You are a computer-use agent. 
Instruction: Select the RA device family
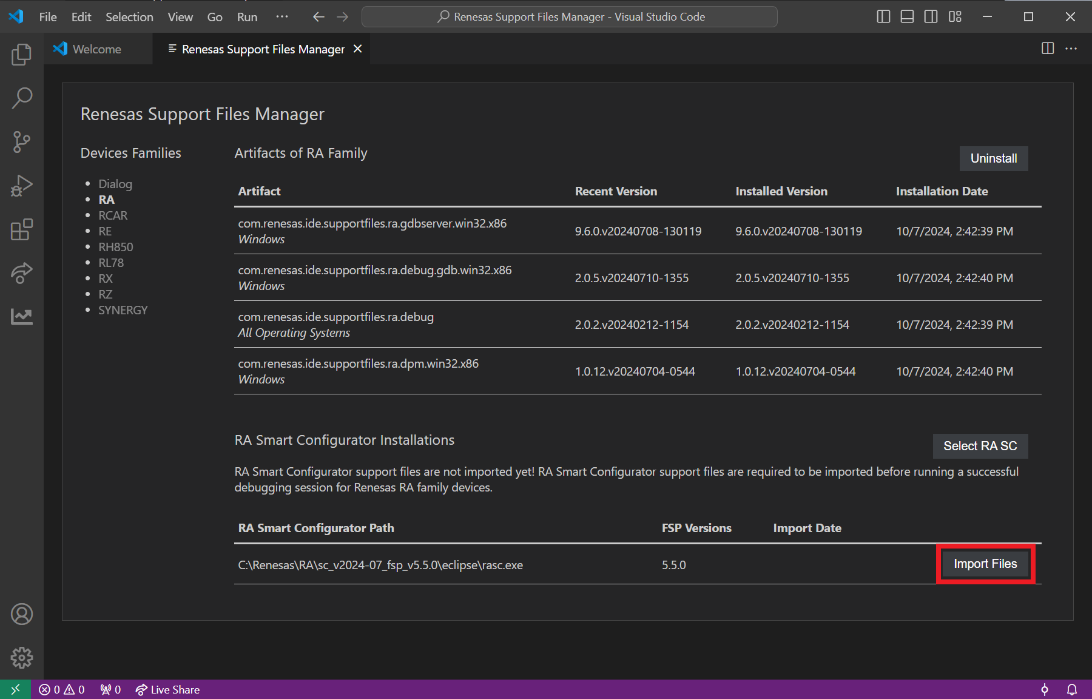(x=107, y=200)
